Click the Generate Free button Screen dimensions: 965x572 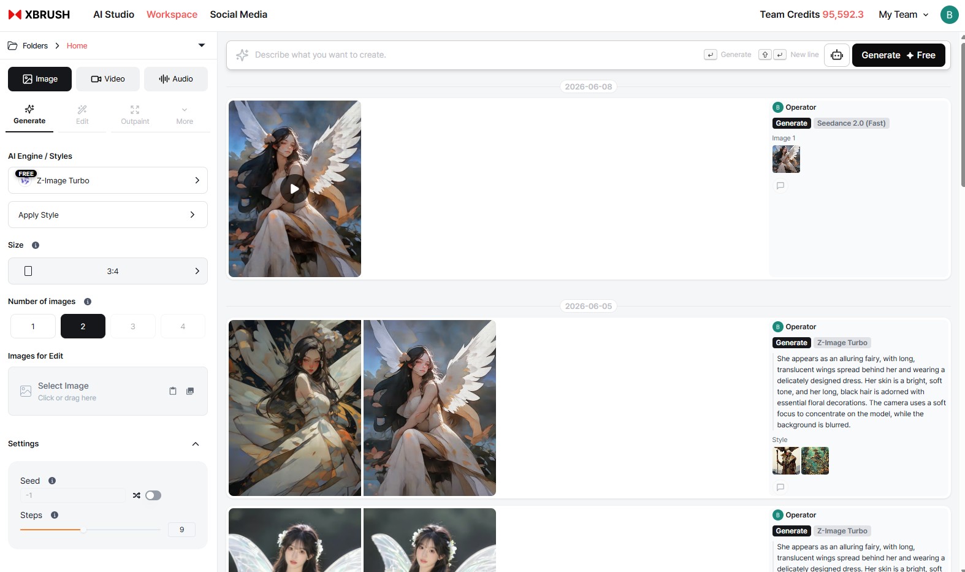tap(899, 55)
